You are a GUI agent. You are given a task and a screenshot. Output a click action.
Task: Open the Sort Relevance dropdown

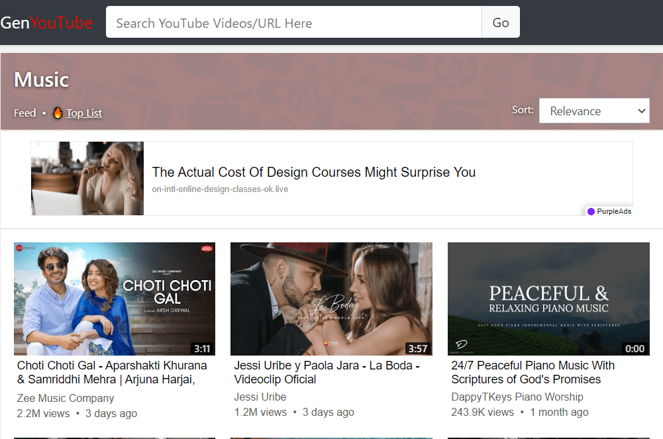coord(594,111)
